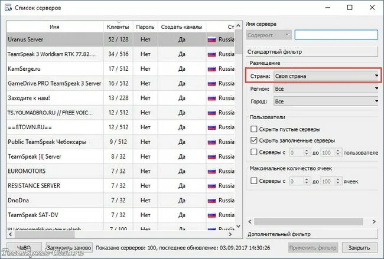
Task: Select TeamSpeak 3 Worldkam RTK server row
Action: tap(121, 54)
